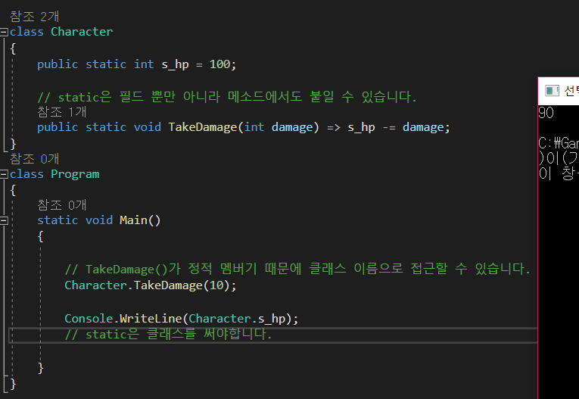Click the Console class name in Main

(89, 319)
